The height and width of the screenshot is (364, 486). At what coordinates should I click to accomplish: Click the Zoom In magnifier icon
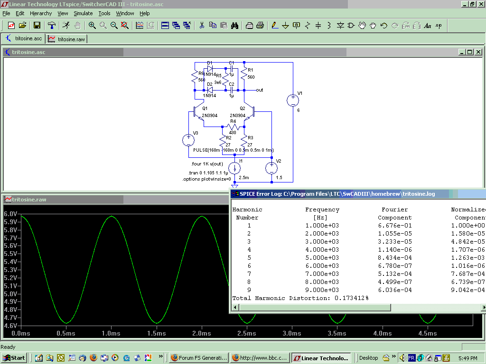[92, 26]
